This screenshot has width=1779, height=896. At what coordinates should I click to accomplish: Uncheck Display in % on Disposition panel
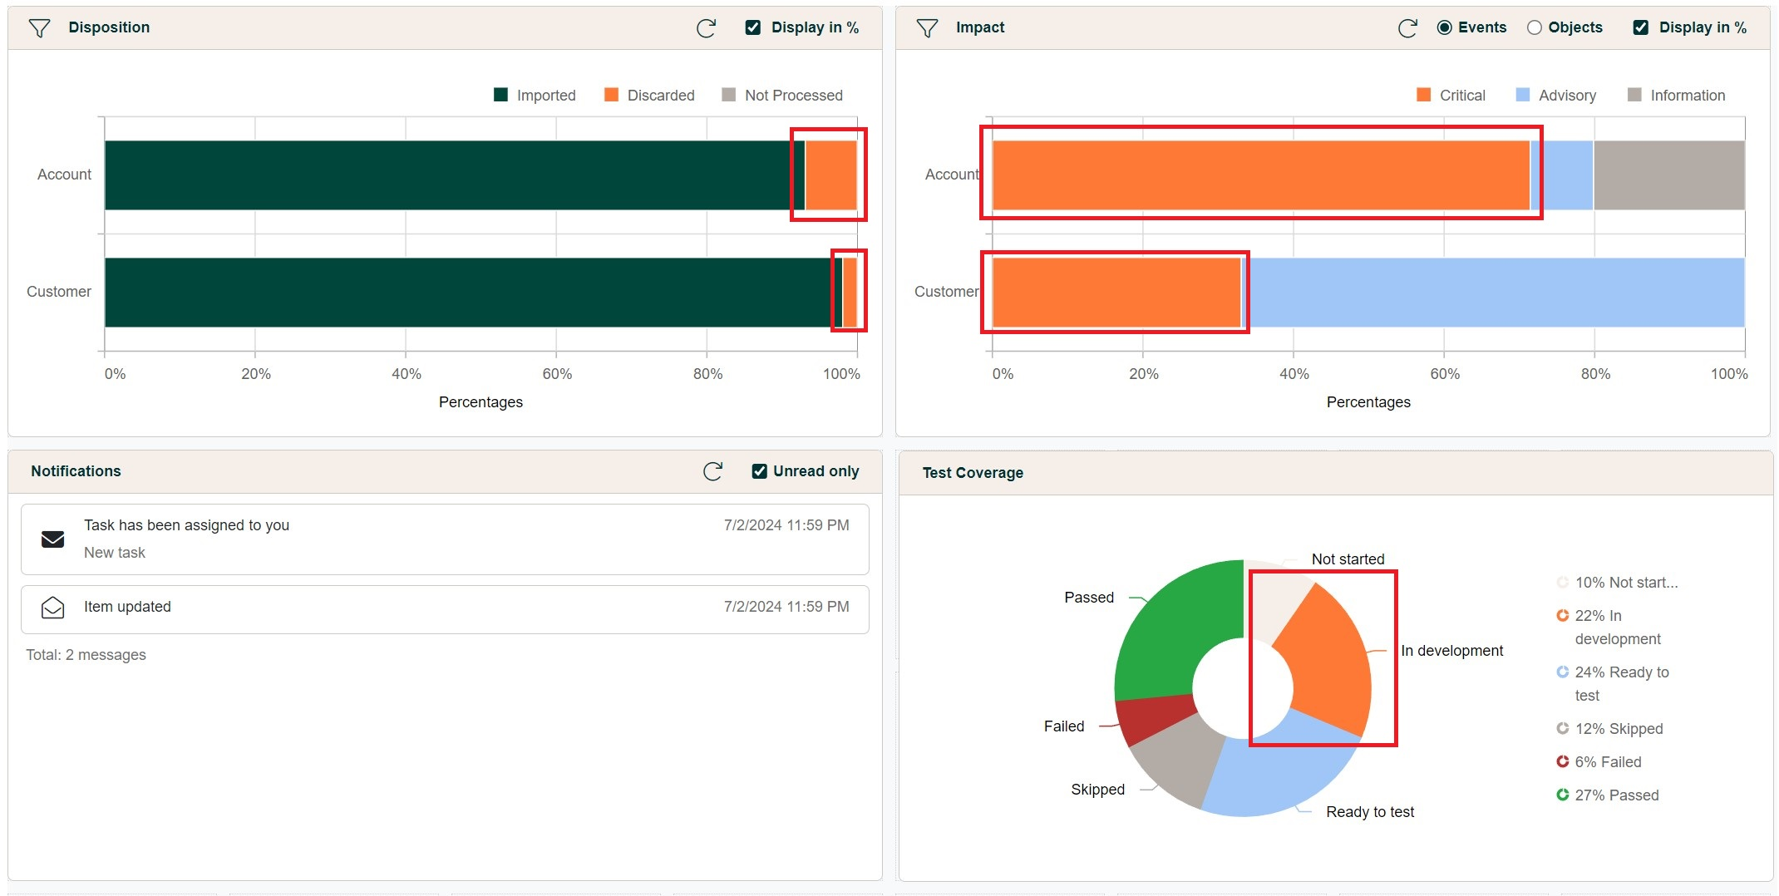point(753,27)
